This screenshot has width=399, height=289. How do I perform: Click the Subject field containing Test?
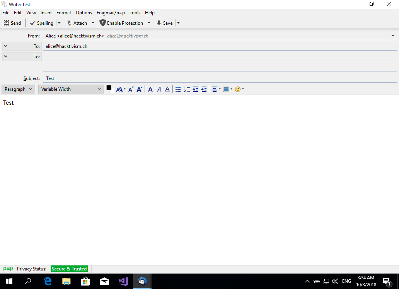(220, 78)
